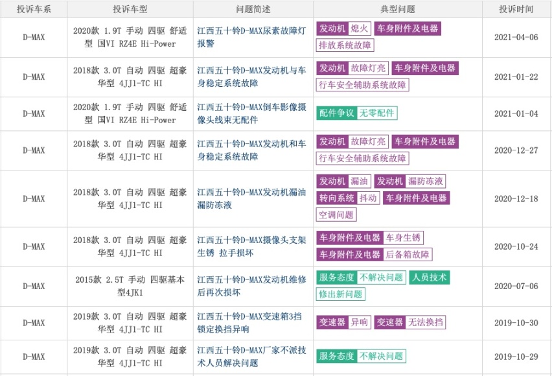Click the 2020款 1.9T model cell in 2021-04-06 row
The width and height of the screenshot is (552, 376).
[x=130, y=37]
